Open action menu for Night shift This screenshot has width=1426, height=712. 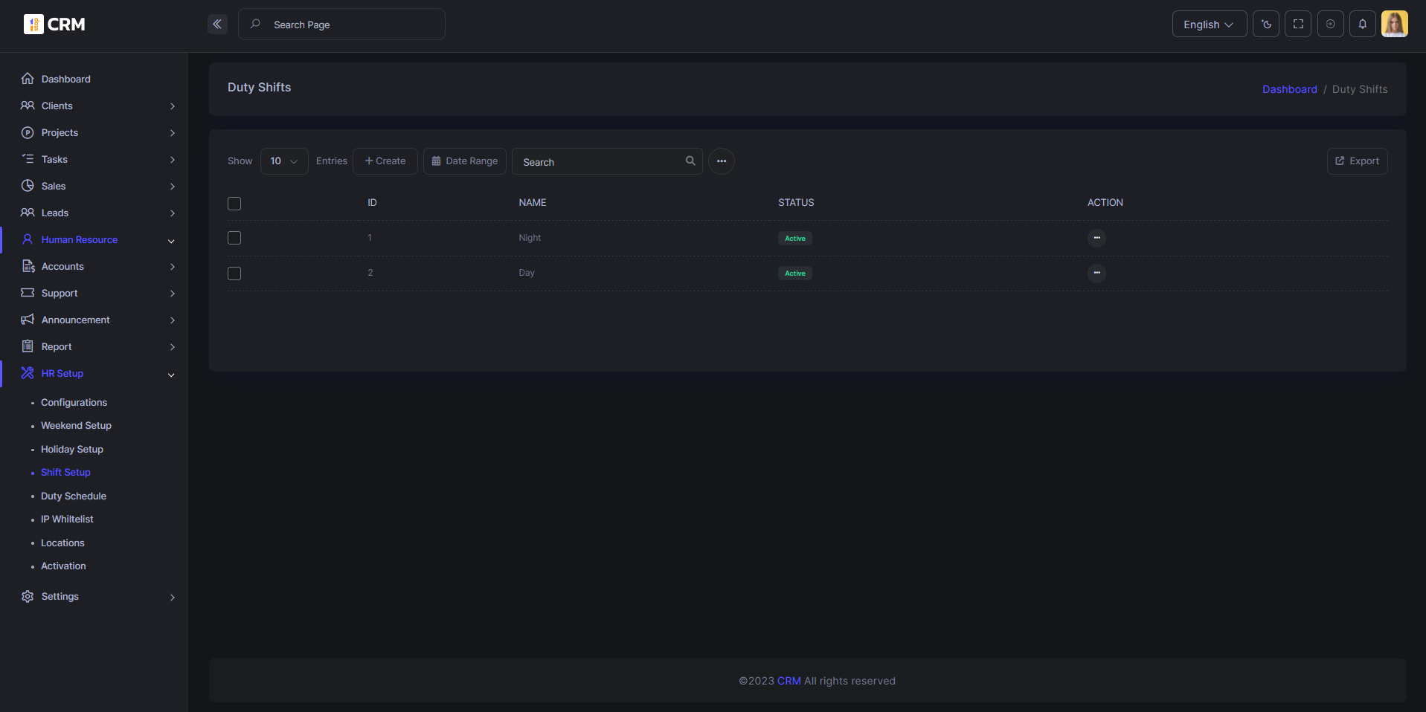(1096, 238)
